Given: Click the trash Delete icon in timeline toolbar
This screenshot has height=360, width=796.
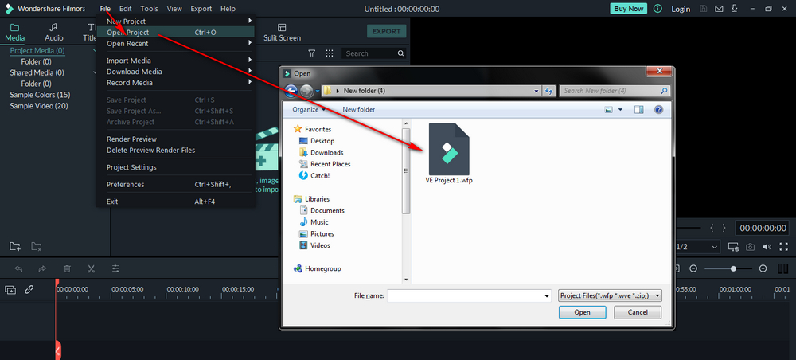Looking at the screenshot, I should coord(67,268).
